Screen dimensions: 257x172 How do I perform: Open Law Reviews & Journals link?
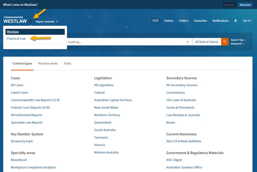point(183,115)
